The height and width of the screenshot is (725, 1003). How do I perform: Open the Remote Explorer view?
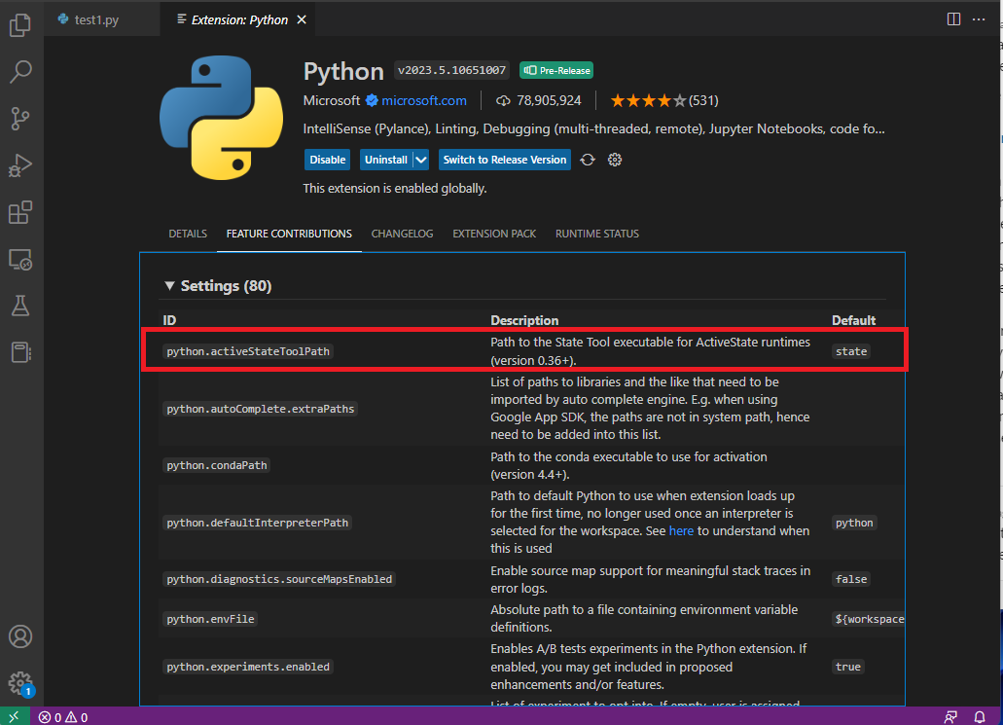[x=20, y=259]
